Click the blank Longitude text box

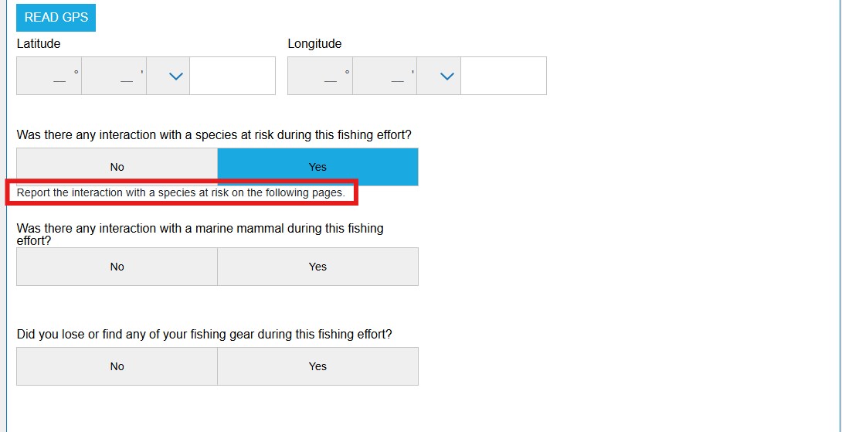[504, 76]
